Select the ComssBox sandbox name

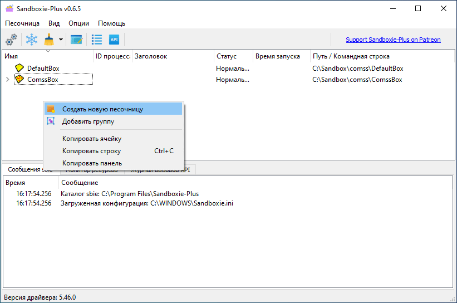click(42, 79)
